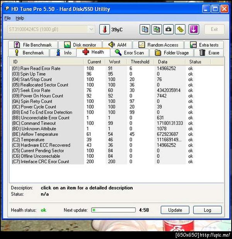Click the copy screenshot to clipboard icon
The image size is (232, 239).
157,29
